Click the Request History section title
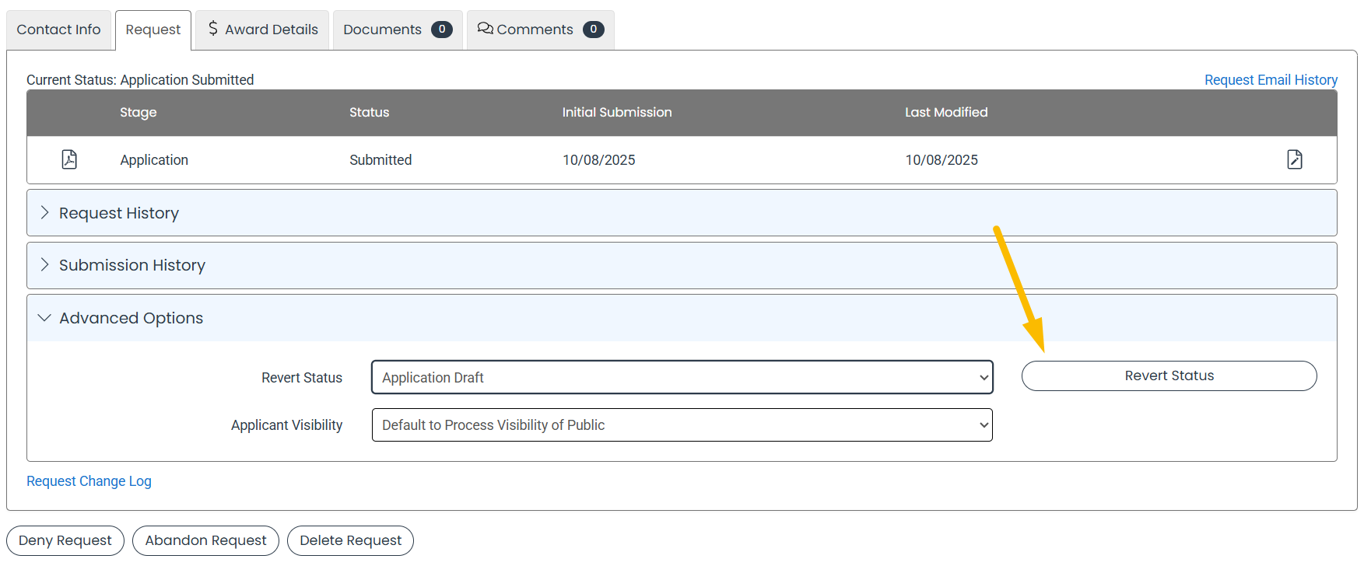This screenshot has height=566, width=1364. click(x=119, y=213)
